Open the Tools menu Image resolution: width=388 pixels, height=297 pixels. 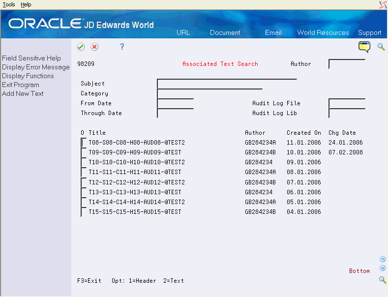tap(9, 4)
